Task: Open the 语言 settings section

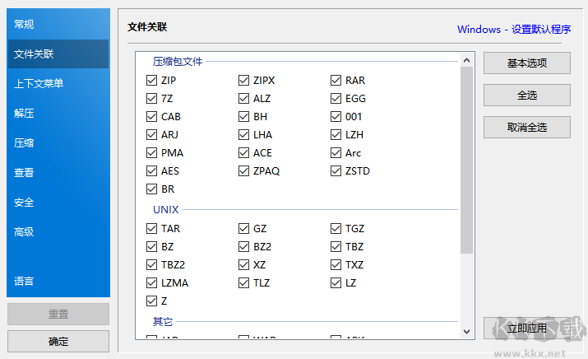Action: point(25,282)
